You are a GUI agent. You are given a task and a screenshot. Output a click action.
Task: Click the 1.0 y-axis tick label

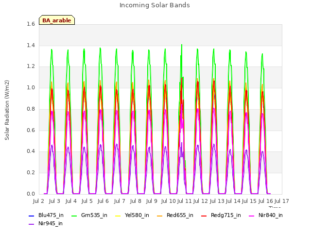(x=31, y=87)
